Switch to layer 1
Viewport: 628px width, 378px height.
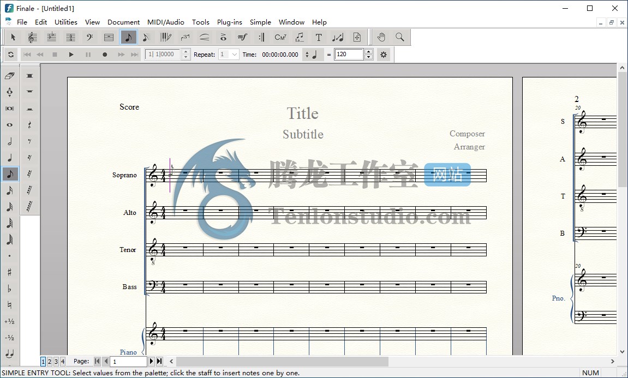[43, 362]
